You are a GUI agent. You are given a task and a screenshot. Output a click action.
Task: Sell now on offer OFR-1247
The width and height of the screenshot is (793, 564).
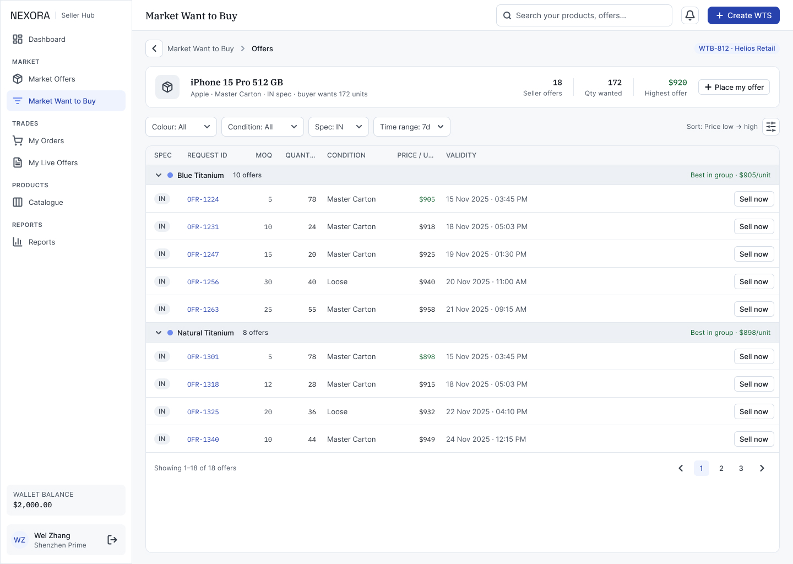(754, 254)
